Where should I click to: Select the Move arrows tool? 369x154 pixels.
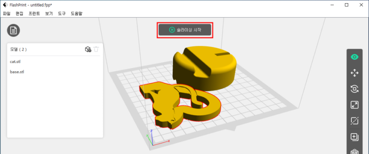354,73
